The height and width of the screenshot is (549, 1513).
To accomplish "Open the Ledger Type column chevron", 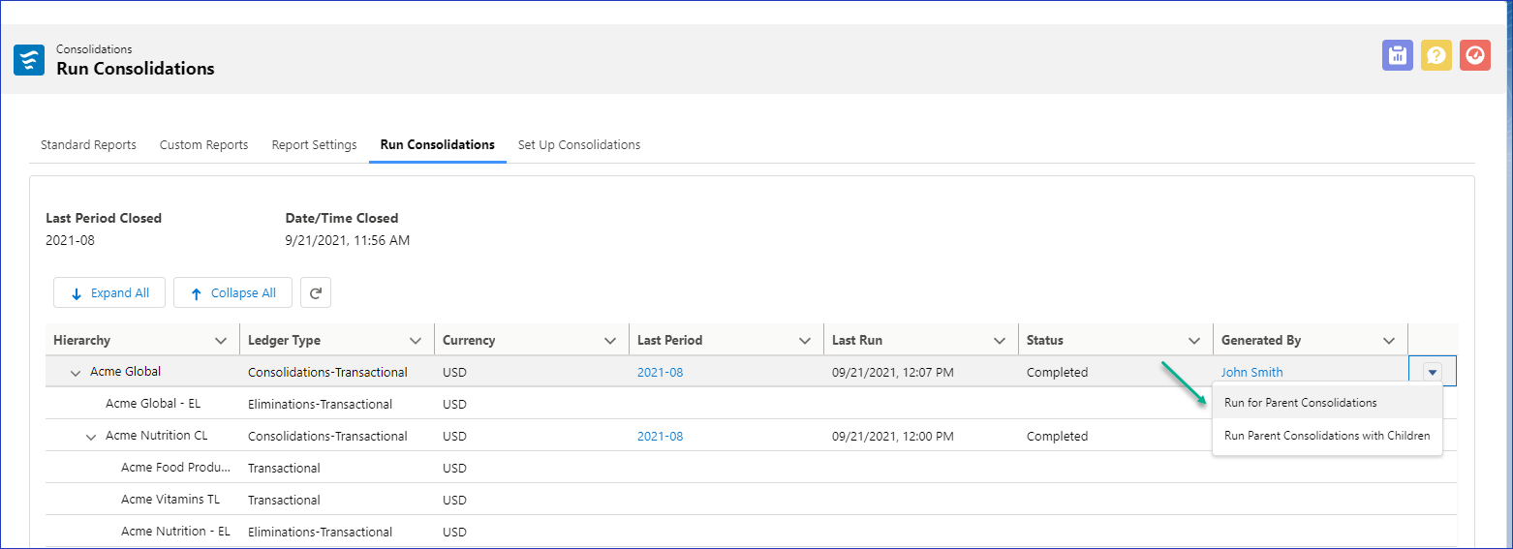I will [x=416, y=341].
